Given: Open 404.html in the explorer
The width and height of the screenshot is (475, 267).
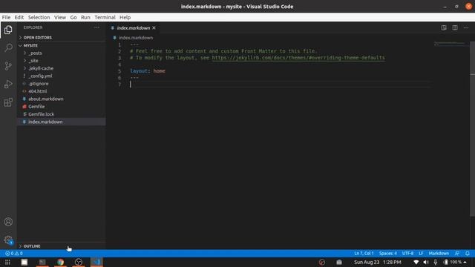Looking at the screenshot, I should point(62,91).
